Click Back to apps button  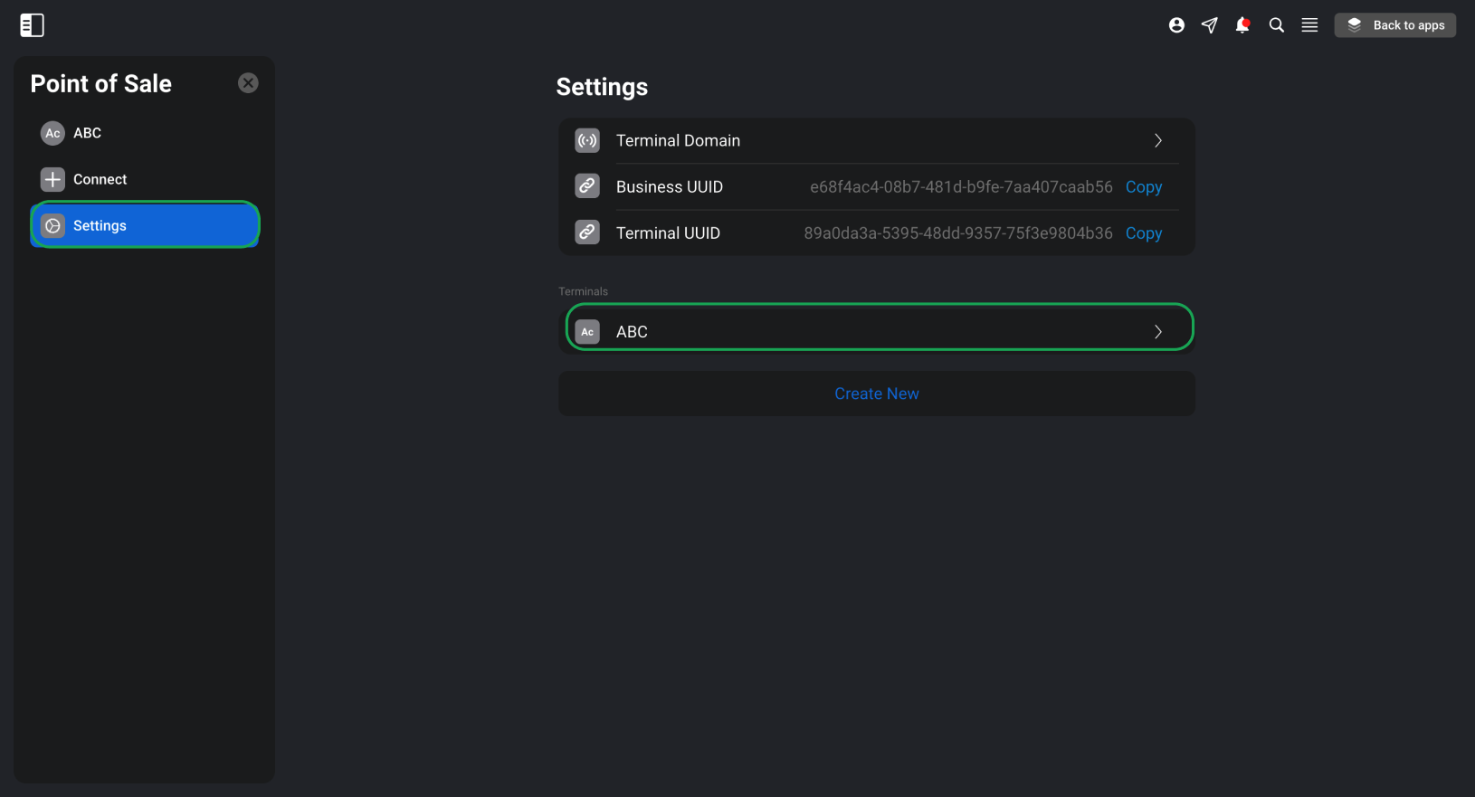pyautogui.click(x=1395, y=25)
